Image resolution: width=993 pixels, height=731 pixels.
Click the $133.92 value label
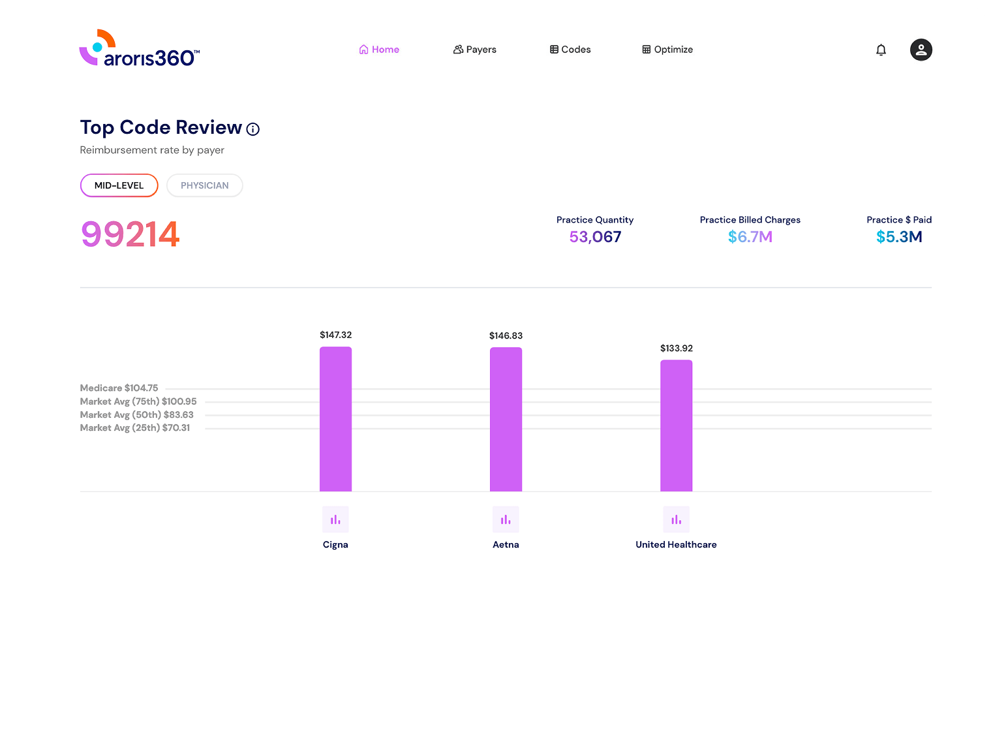(x=677, y=348)
